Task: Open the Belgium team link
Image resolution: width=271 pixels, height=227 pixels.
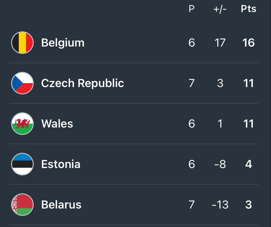Action: tap(63, 43)
